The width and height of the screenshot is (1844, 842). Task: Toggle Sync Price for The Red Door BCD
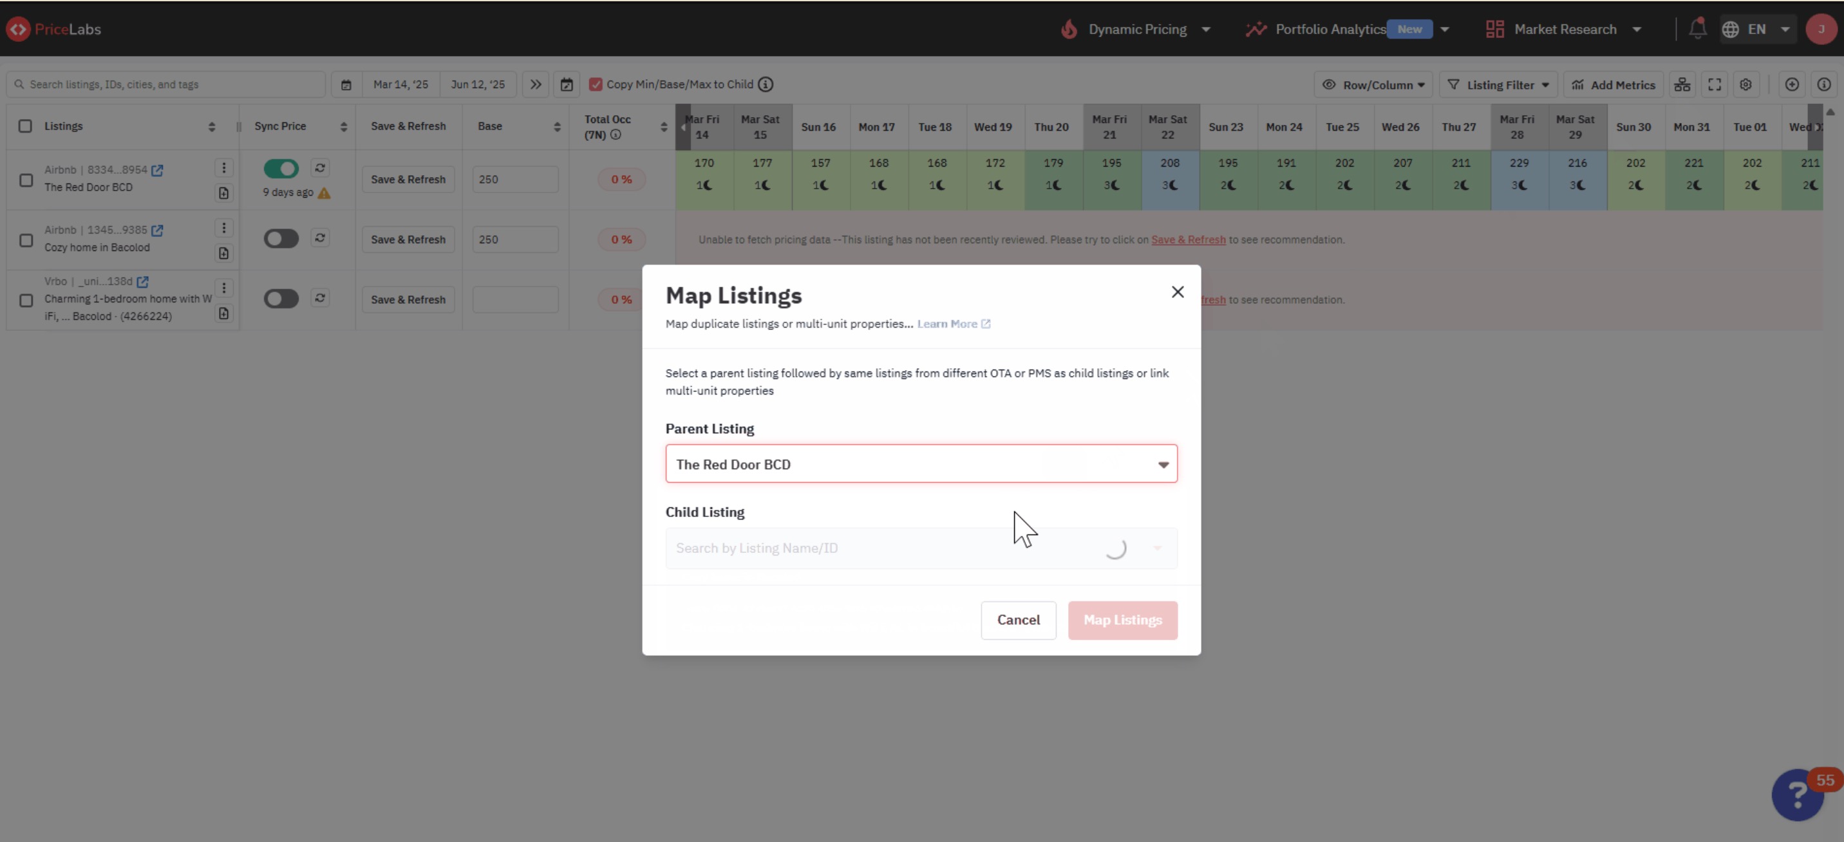281,168
